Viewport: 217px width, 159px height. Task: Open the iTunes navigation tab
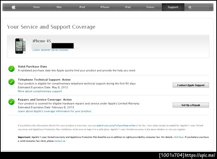[x=150, y=7]
